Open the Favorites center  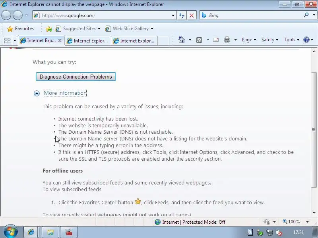(x=20, y=29)
